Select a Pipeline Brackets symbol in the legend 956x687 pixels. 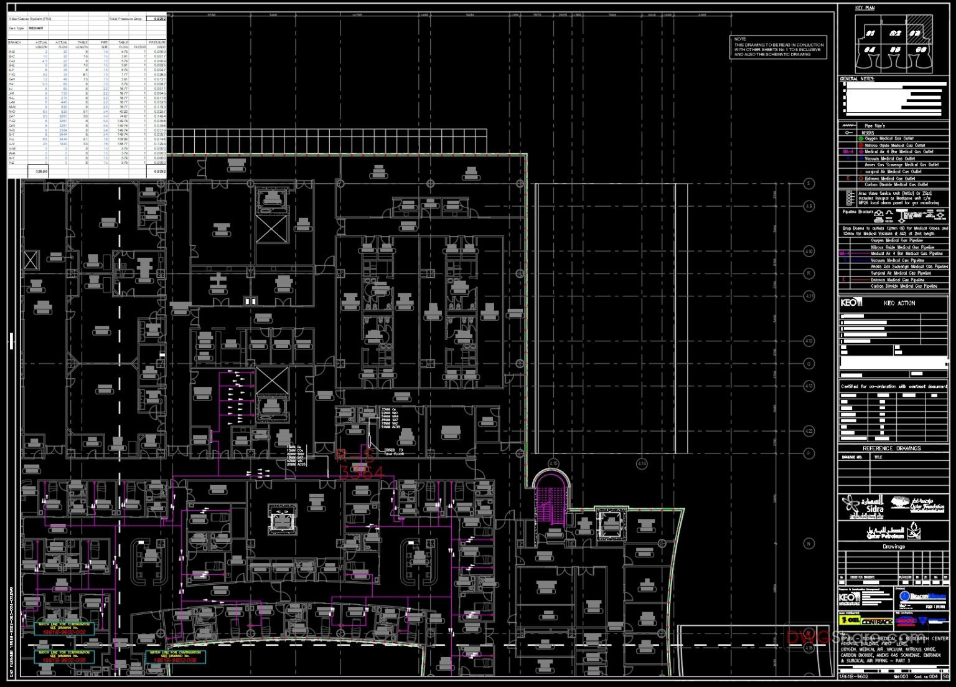click(x=879, y=214)
